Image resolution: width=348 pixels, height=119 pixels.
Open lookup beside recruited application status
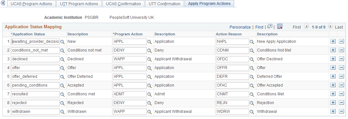coord(63,94)
